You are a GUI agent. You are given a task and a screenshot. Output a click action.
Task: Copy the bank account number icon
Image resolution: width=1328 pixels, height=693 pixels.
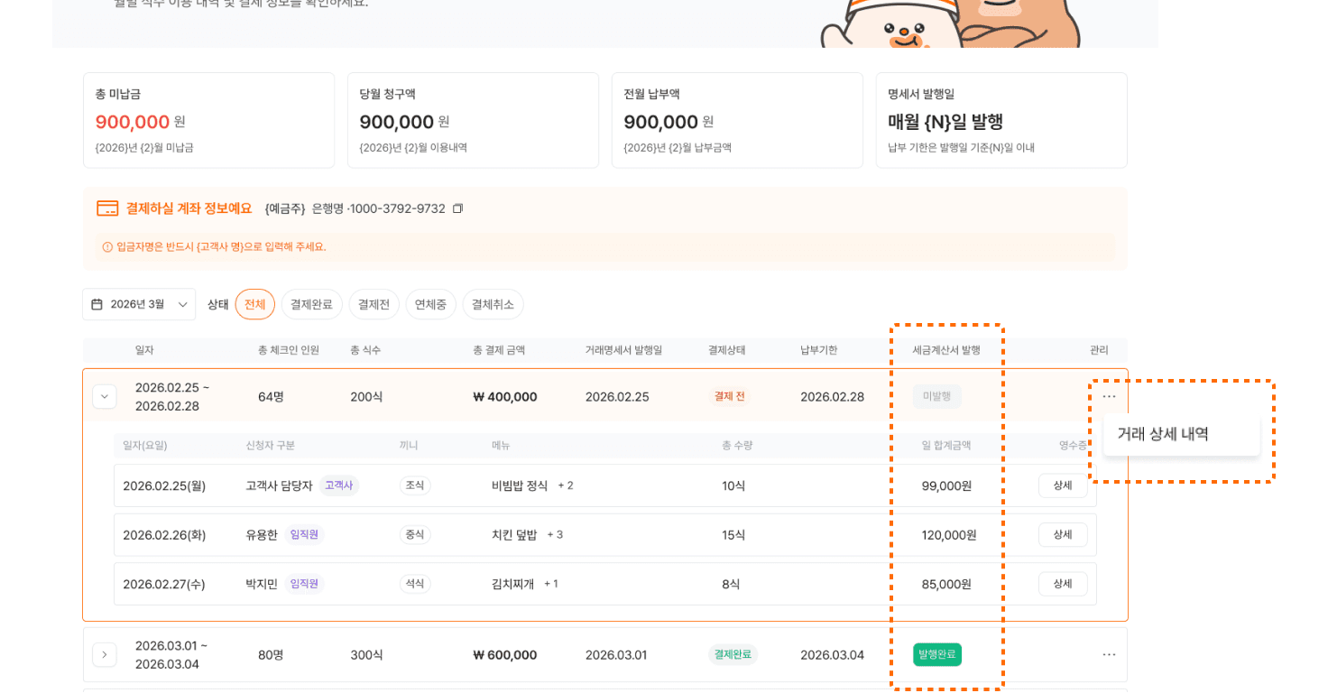pyautogui.click(x=457, y=208)
